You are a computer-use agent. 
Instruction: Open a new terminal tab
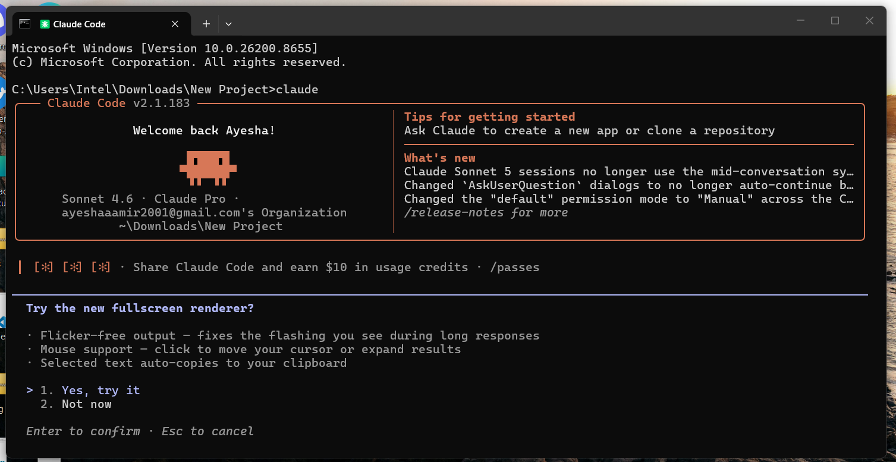[206, 24]
